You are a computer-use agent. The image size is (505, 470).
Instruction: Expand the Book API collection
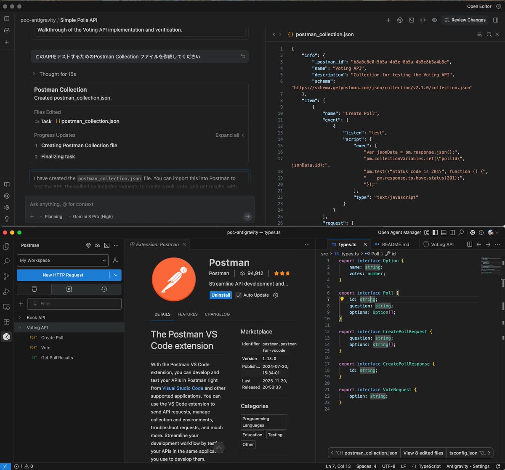click(19, 318)
